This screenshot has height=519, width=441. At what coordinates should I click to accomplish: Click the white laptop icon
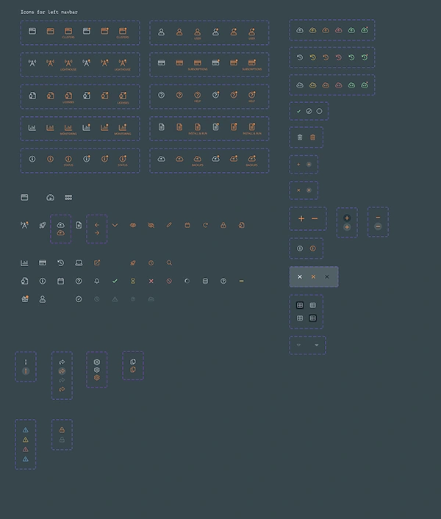79,263
